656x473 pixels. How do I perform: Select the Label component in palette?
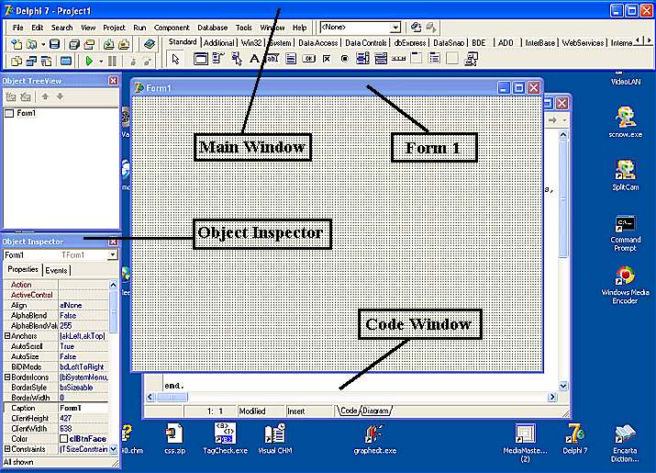(x=253, y=60)
